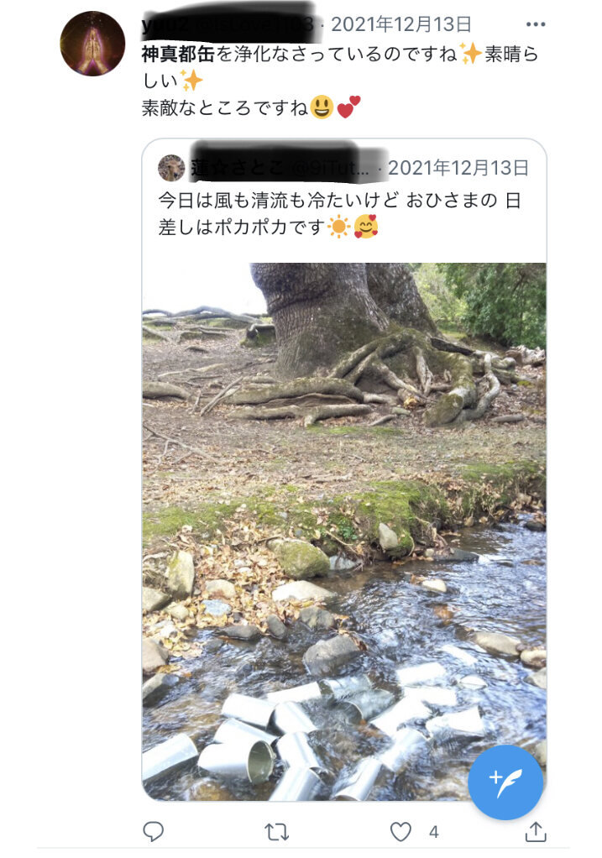The width and height of the screenshot is (602, 858).
Task: Like the tweet with the heart icon
Action: pyautogui.click(x=400, y=832)
